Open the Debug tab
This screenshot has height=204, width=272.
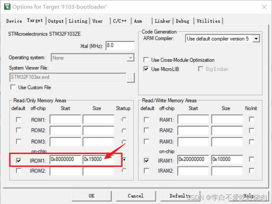click(x=183, y=21)
